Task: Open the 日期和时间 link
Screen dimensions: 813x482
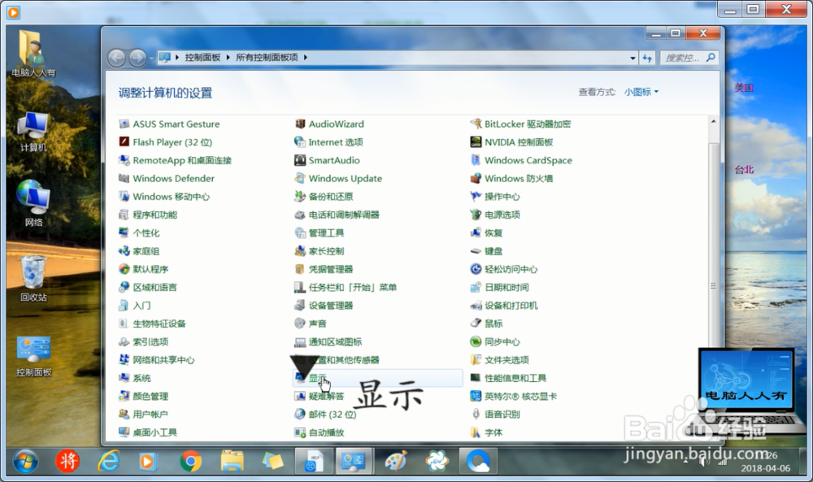Action: [x=507, y=287]
